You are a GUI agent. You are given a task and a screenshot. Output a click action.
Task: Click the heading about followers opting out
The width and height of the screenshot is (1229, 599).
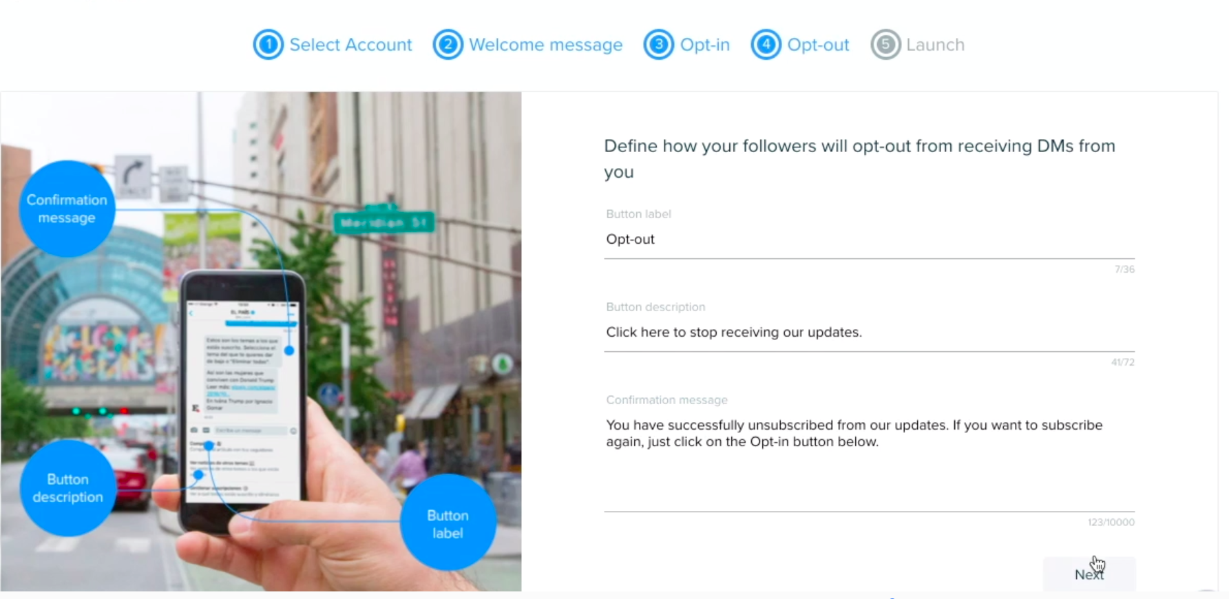pyautogui.click(x=859, y=159)
